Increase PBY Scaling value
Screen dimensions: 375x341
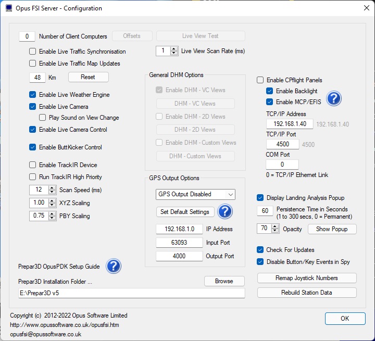tap(52, 213)
